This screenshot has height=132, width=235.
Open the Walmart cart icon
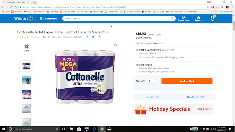pyautogui.click(x=213, y=18)
